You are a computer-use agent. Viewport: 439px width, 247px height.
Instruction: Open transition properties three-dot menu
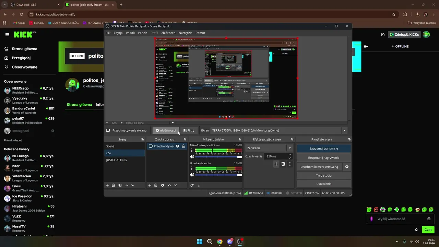pos(290,164)
